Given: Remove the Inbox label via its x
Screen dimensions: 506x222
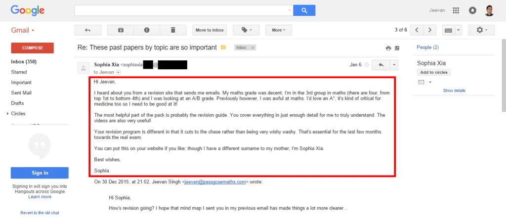Looking at the screenshot, I should point(253,48).
